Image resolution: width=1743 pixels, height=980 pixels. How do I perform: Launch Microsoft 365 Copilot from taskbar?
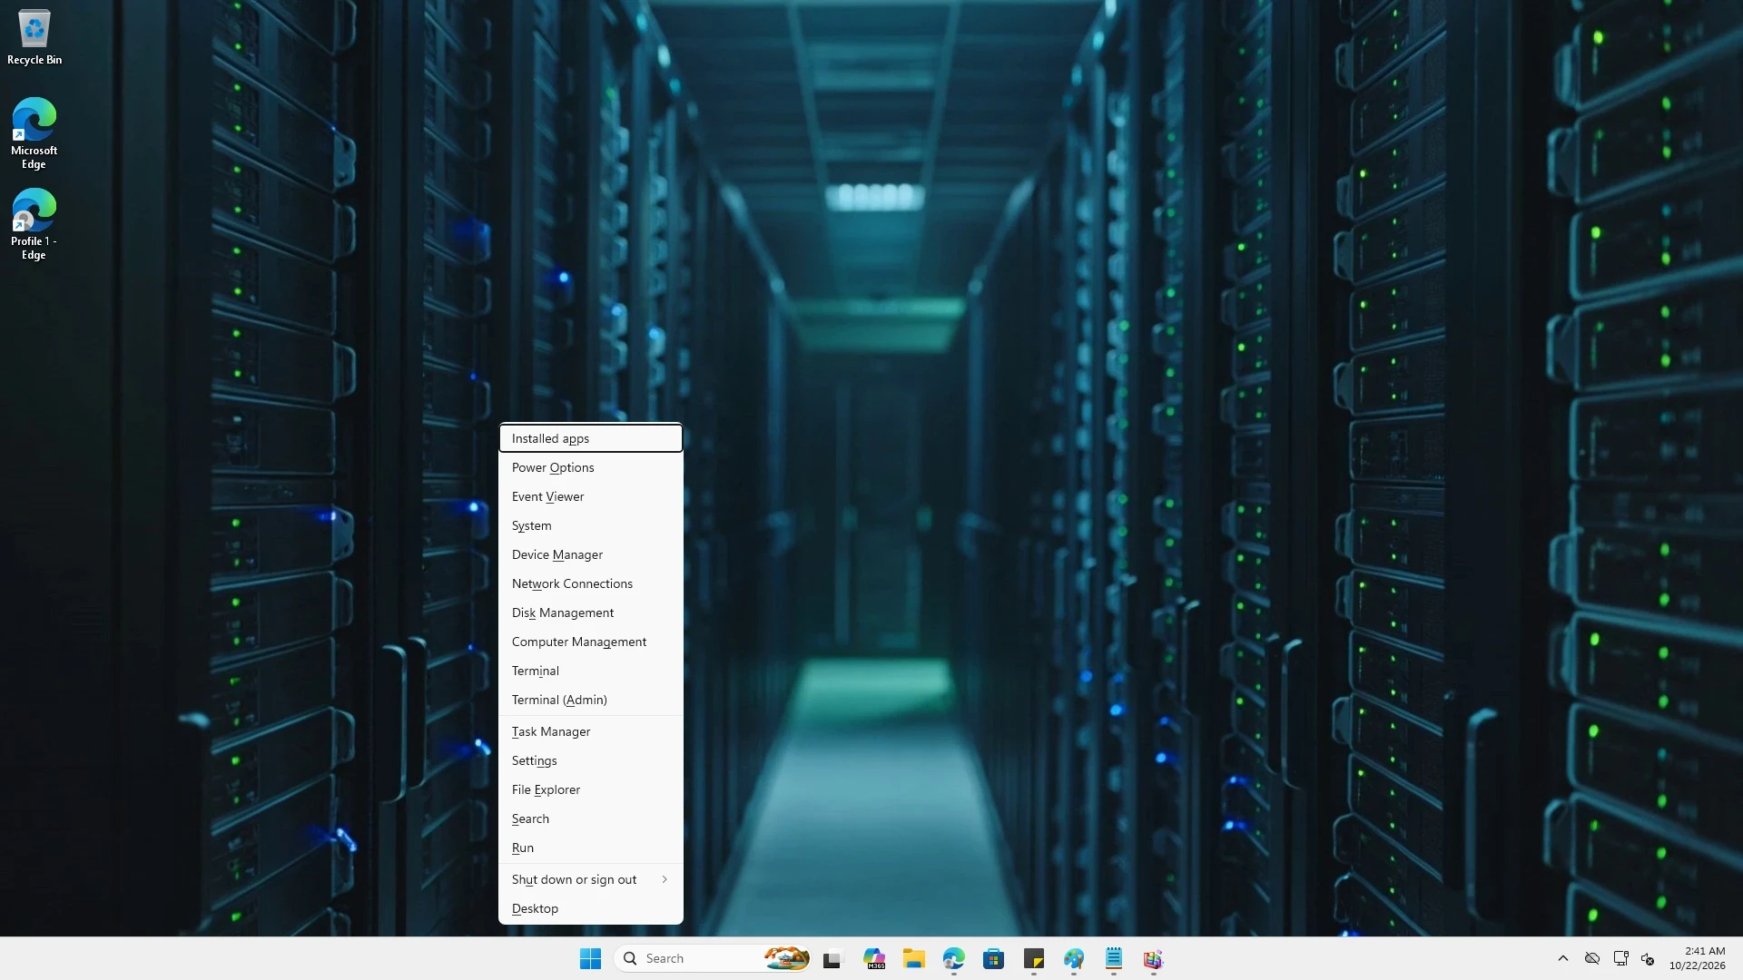tap(873, 958)
